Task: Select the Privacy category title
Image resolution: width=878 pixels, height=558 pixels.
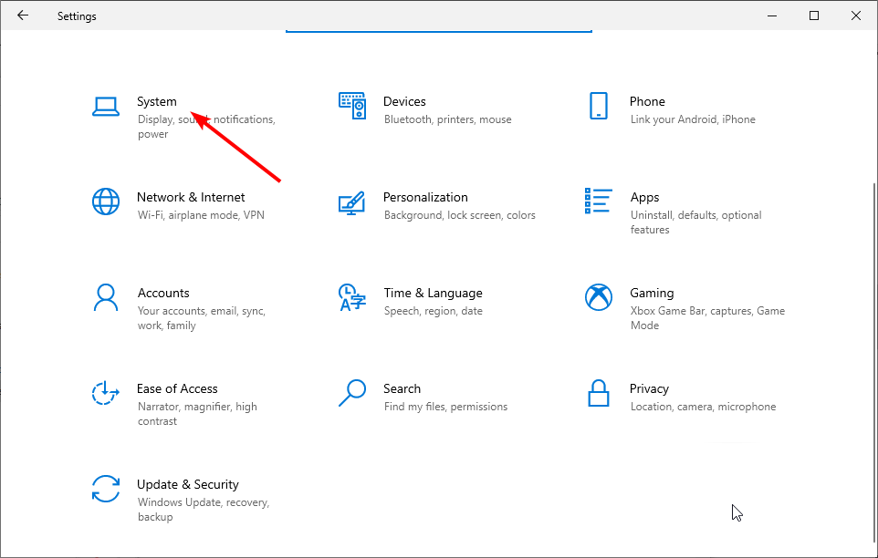Action: coord(649,388)
